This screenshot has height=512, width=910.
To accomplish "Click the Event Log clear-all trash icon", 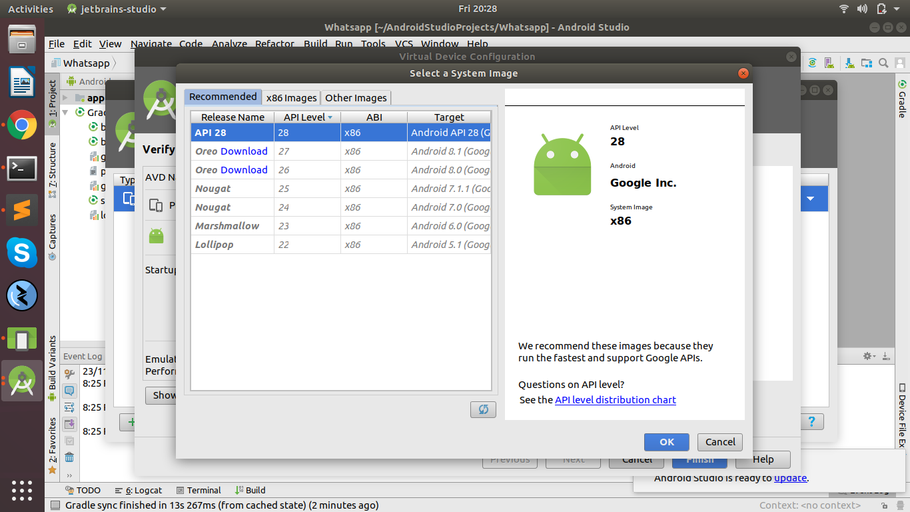I will pos(69,457).
